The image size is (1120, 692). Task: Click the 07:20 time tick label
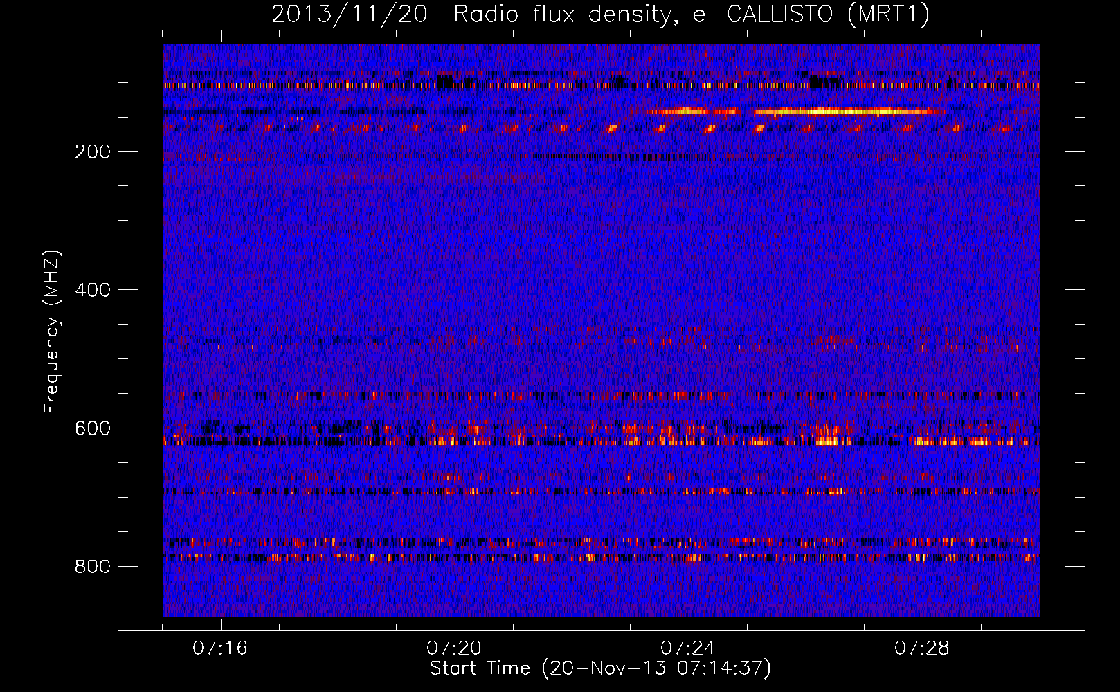[x=454, y=648]
